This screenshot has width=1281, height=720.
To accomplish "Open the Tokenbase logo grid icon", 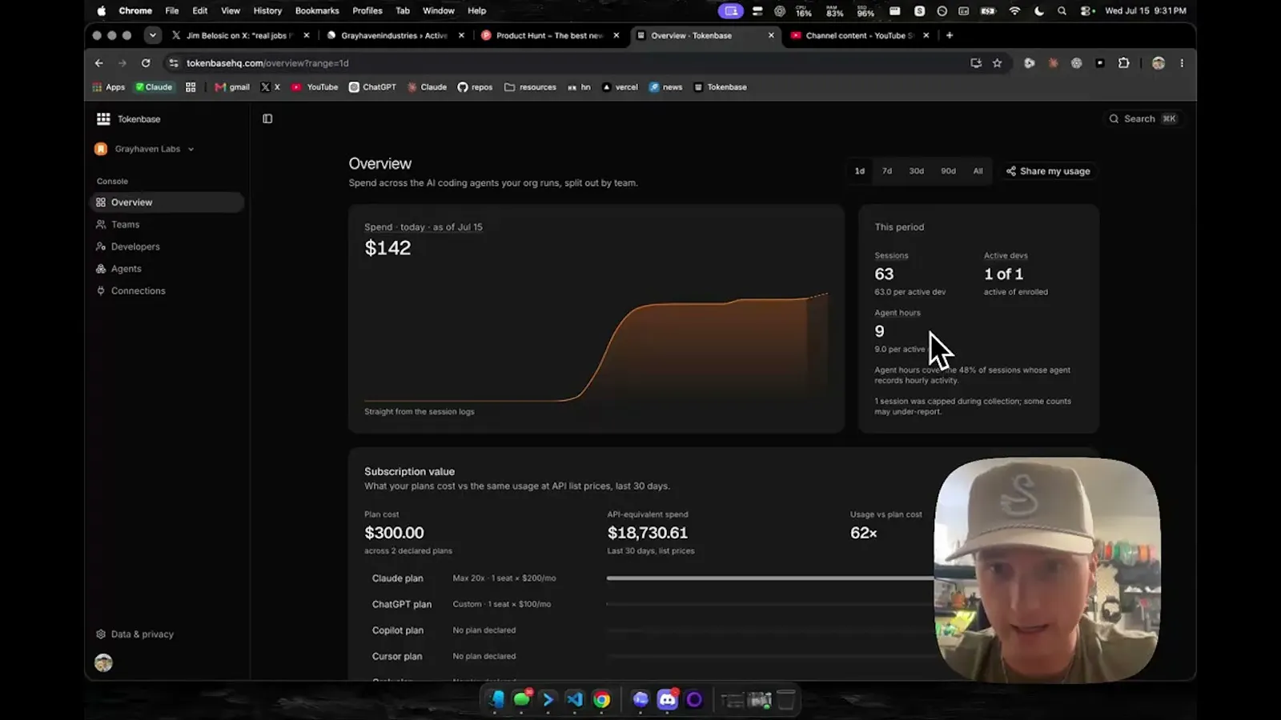I will (x=103, y=118).
